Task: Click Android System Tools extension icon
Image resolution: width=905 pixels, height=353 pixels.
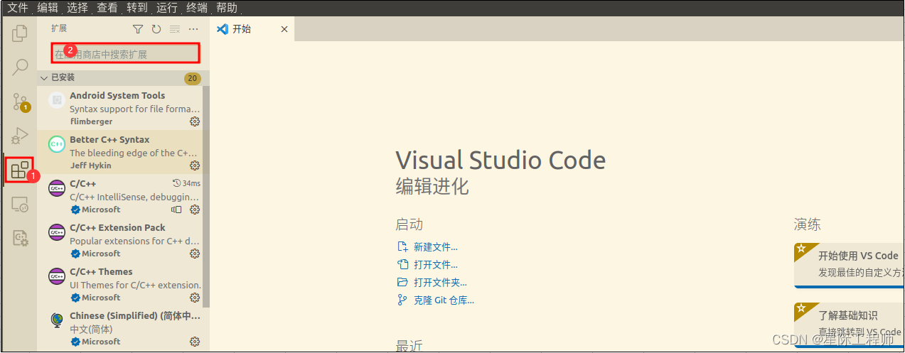Action: coord(57,100)
